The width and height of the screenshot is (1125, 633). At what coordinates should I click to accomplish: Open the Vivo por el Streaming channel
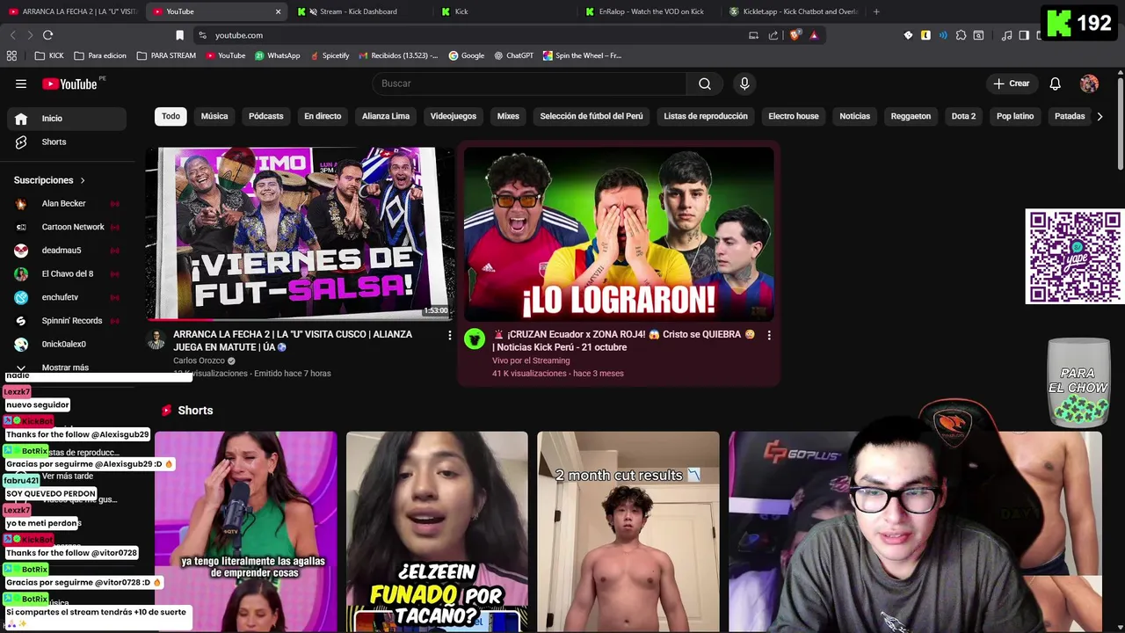(531, 360)
